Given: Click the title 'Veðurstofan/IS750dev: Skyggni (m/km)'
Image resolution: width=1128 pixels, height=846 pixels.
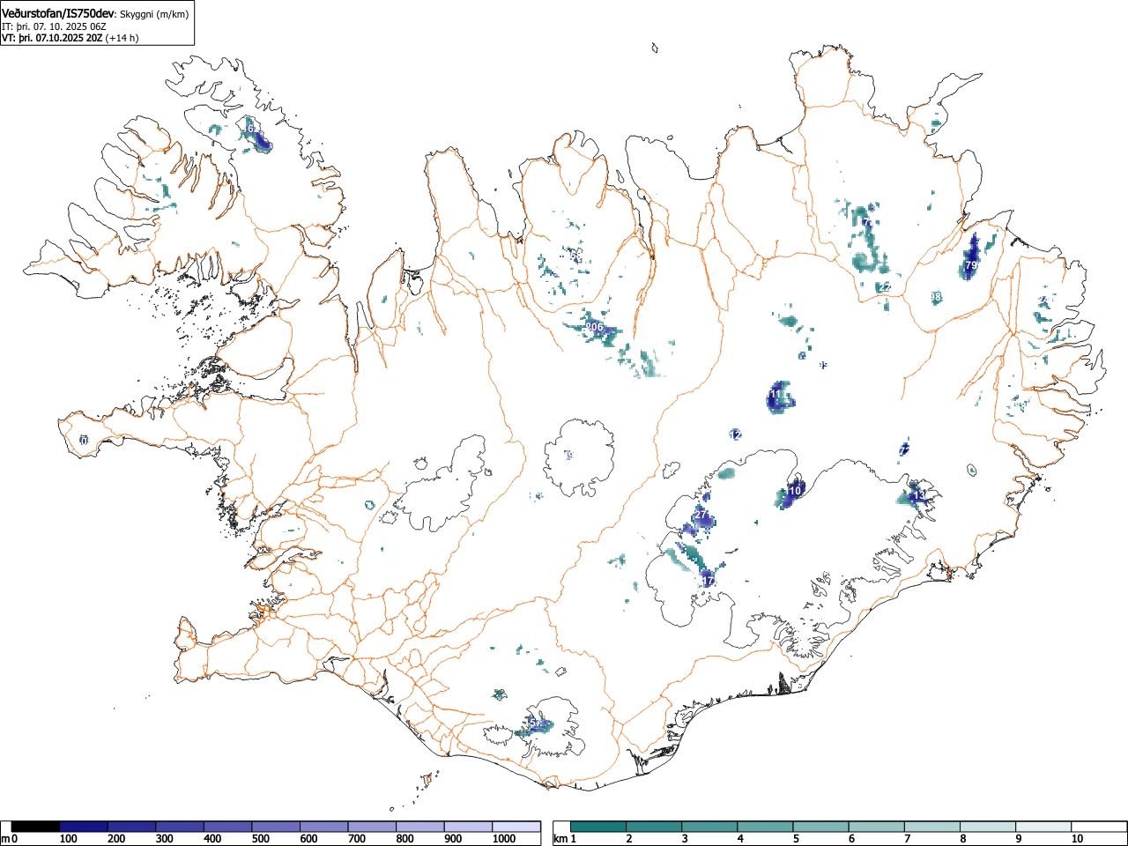Looking at the screenshot, I should (x=96, y=13).
